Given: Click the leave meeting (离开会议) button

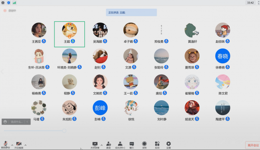Looking at the screenshot, I should [x=253, y=145].
